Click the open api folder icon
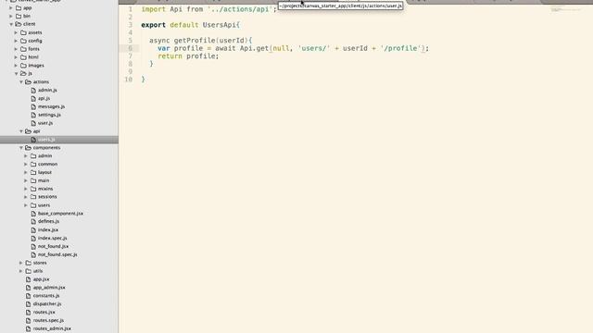Screen dimensions: 593x333 29,131
